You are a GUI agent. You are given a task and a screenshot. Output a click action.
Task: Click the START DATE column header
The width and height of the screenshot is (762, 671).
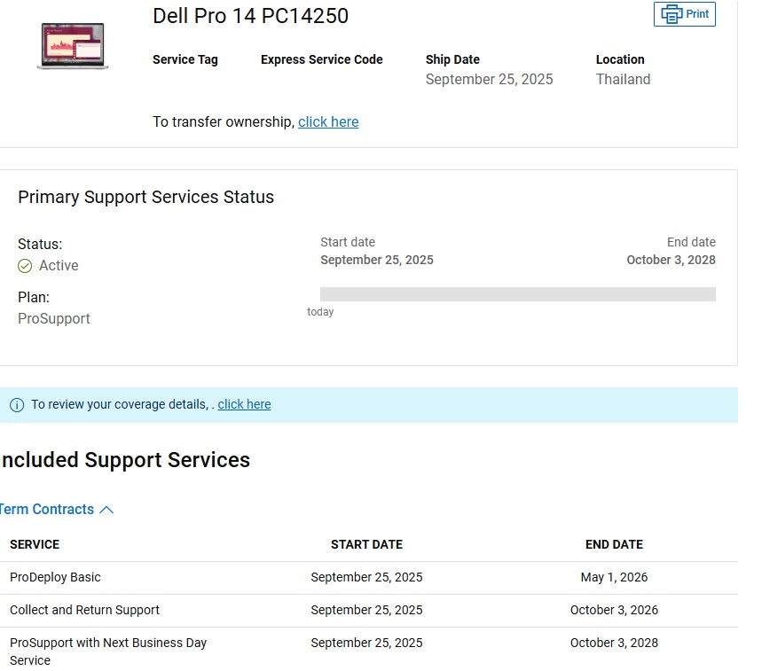click(x=366, y=544)
